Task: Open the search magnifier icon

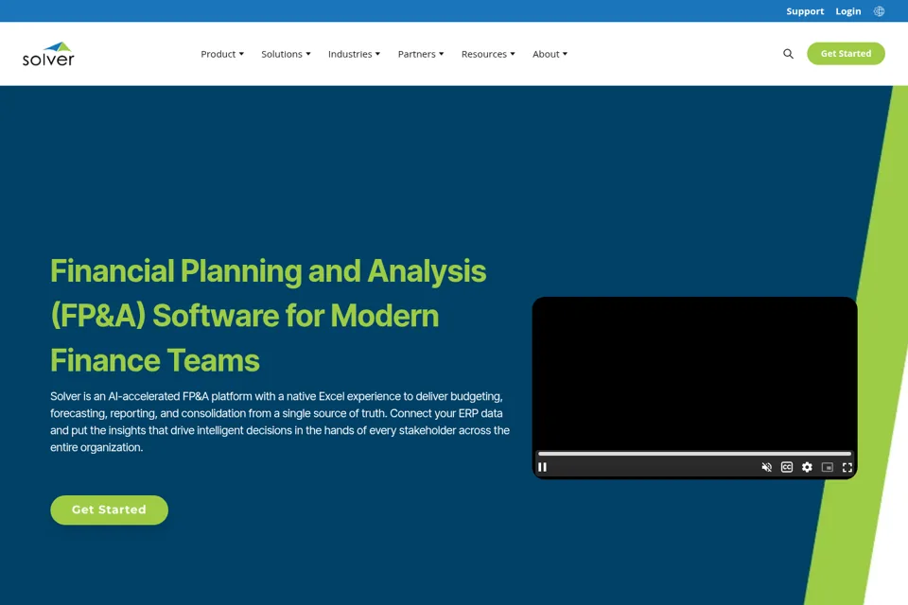Action: 788,54
